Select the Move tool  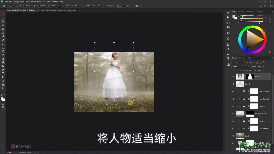(x=3, y=14)
